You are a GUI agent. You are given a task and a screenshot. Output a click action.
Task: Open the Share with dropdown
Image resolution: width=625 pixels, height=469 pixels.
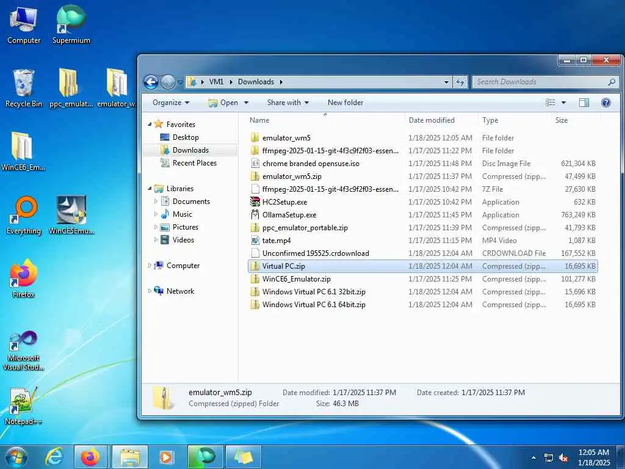[x=288, y=103]
